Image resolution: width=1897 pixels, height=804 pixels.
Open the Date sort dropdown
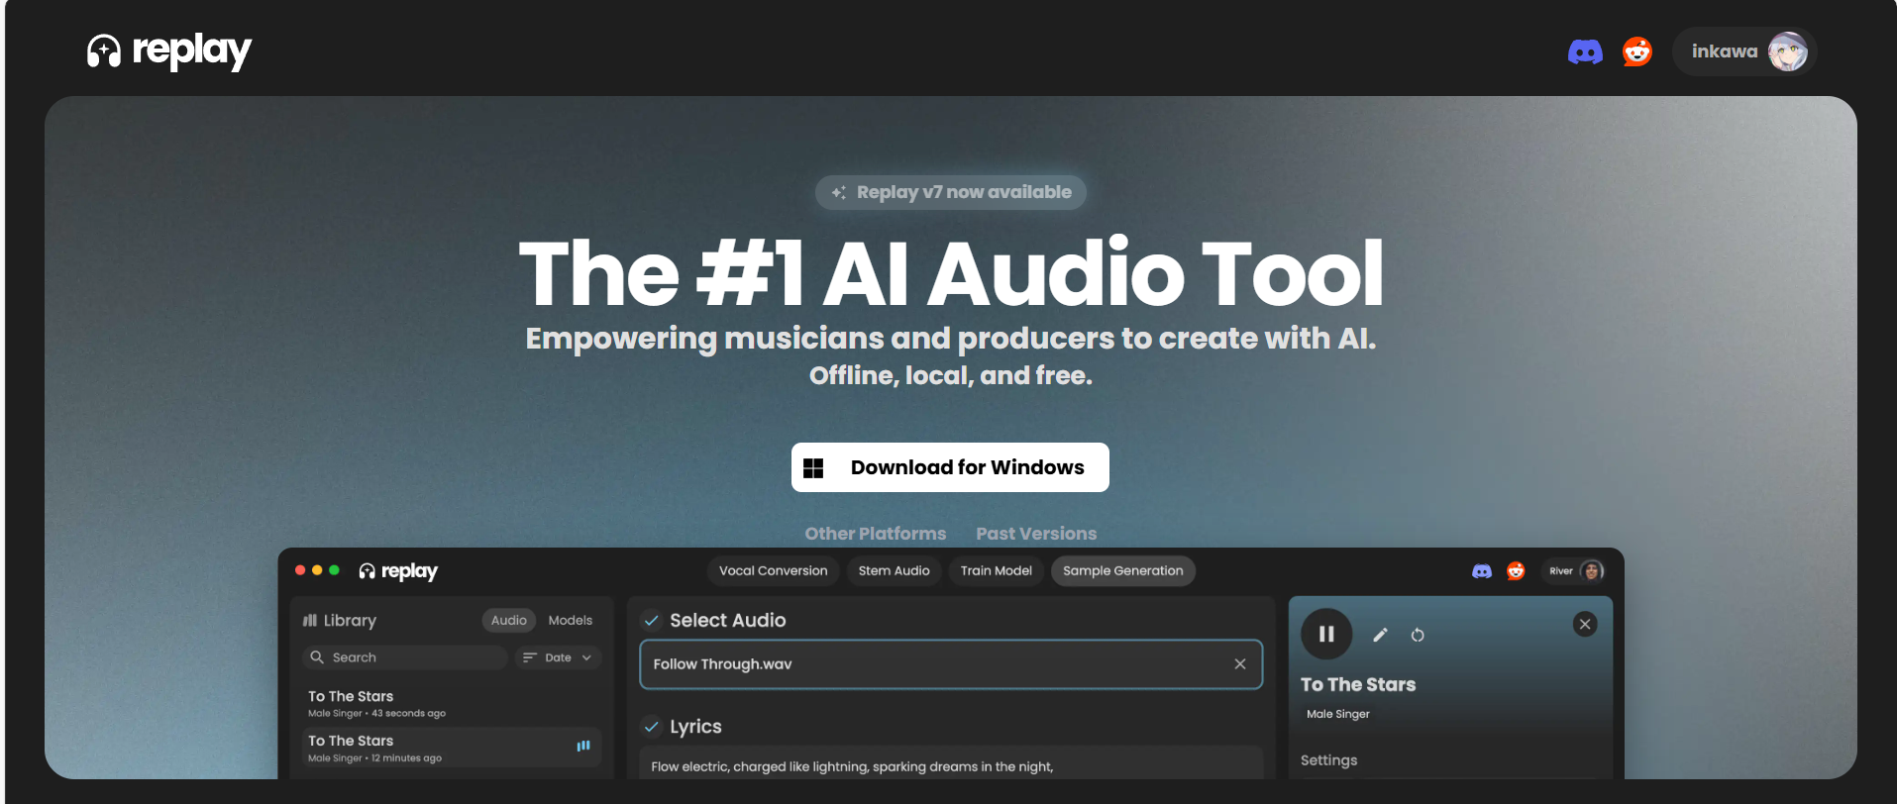559,657
